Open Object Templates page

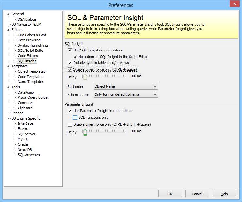tap(31, 71)
